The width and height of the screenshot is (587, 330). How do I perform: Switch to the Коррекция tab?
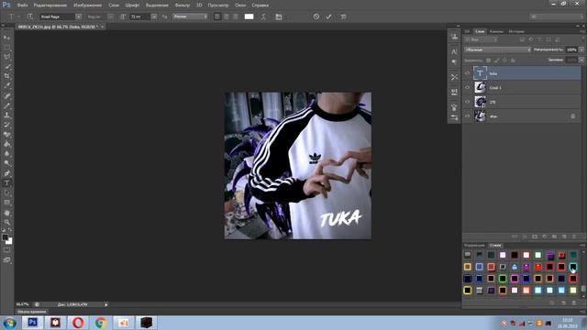[x=474, y=246]
